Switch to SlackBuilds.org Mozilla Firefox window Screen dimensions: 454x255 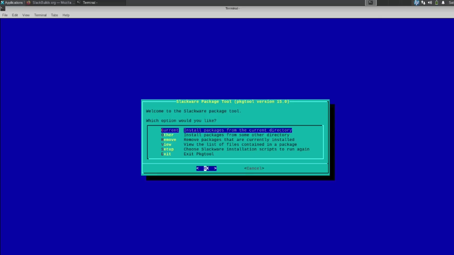(50, 2)
